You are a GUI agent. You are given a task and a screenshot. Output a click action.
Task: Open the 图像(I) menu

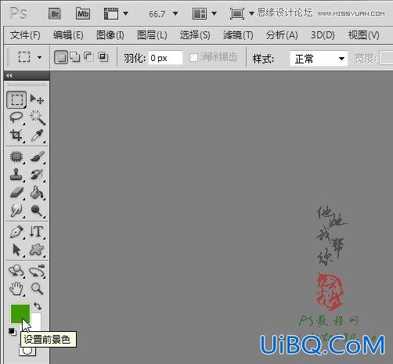110,35
